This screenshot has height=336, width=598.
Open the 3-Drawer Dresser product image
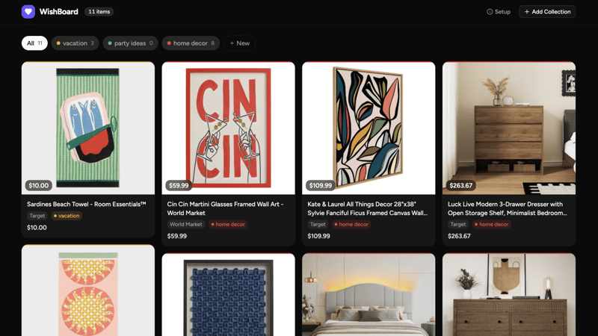pyautogui.click(x=509, y=128)
